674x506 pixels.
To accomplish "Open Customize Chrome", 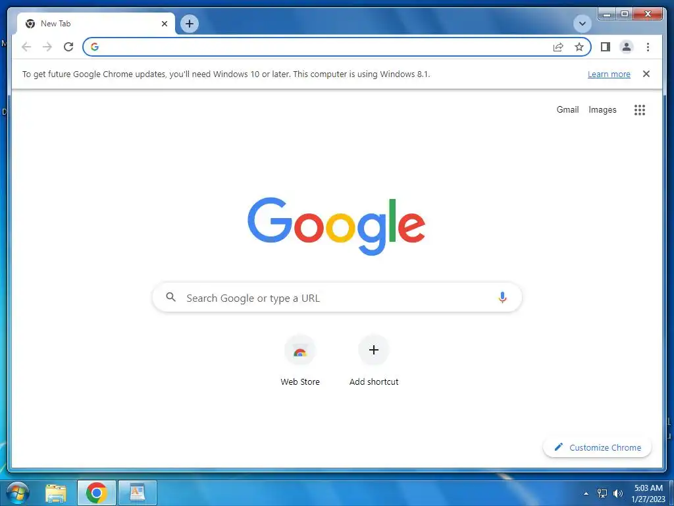I will click(x=597, y=447).
